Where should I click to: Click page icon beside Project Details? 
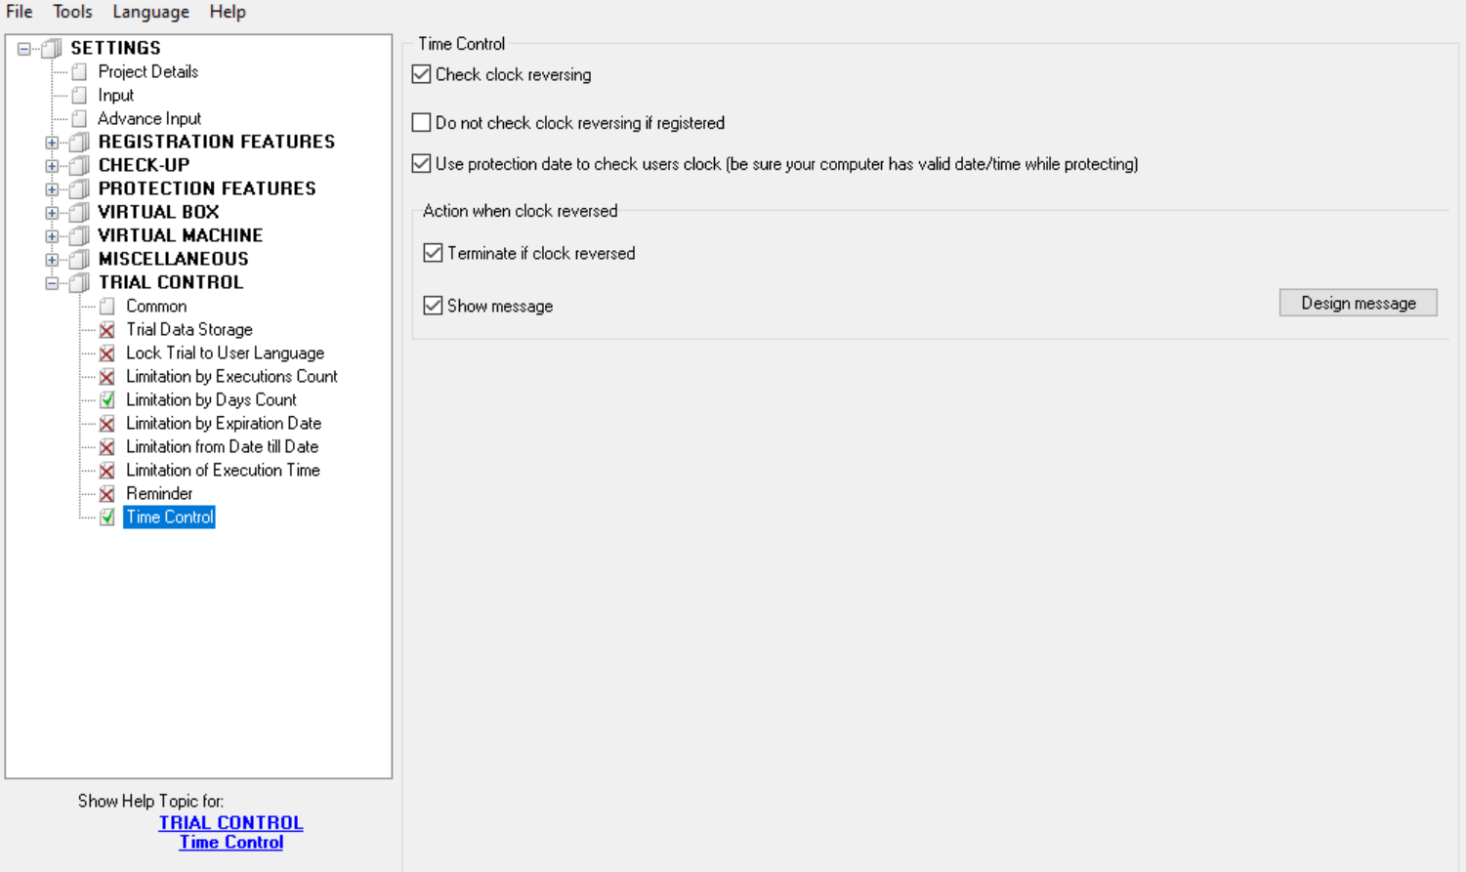pos(80,72)
